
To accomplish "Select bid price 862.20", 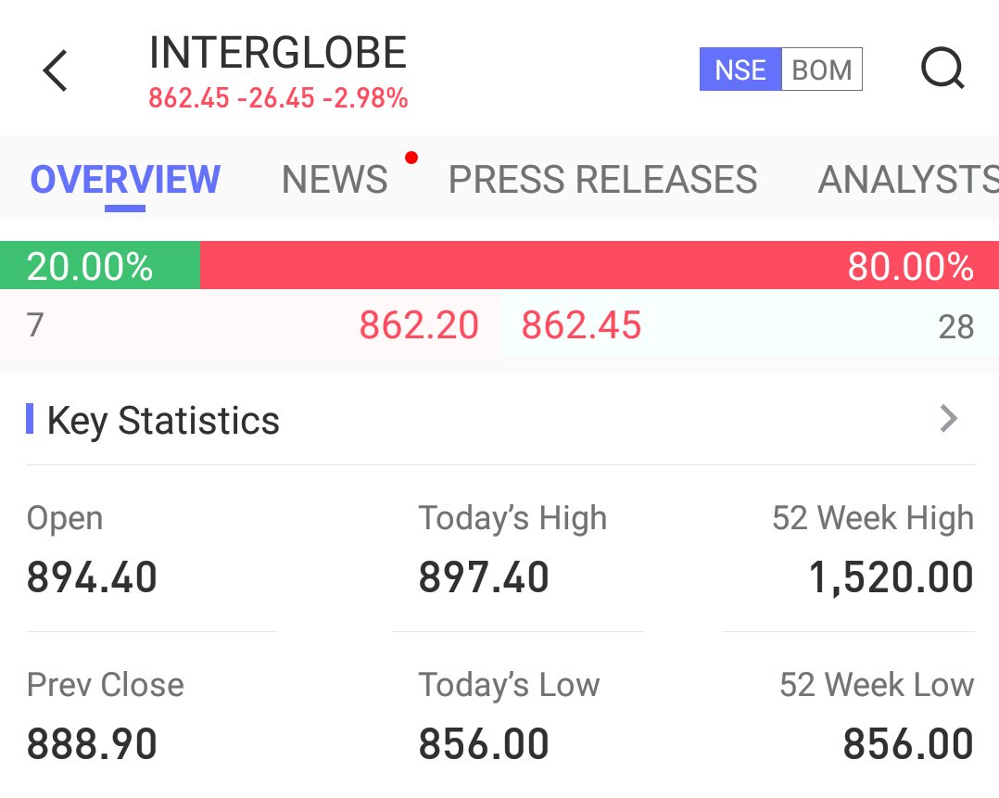I will coord(419,325).
